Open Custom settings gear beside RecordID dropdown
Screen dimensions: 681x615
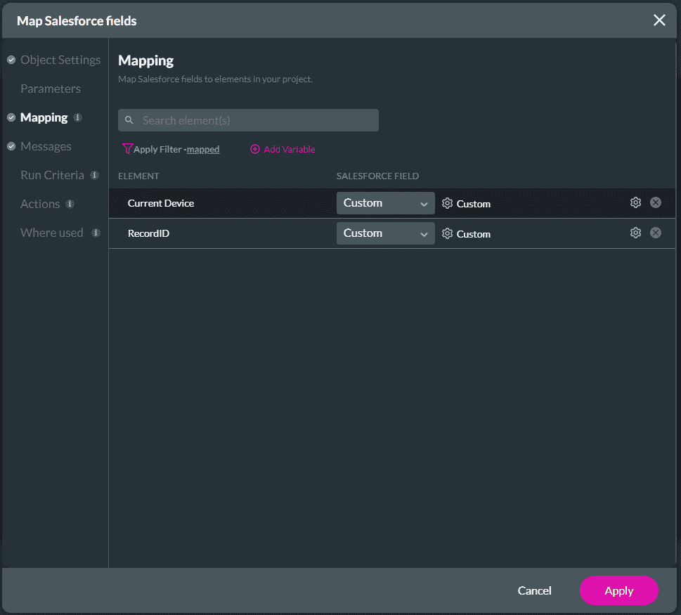tap(447, 233)
